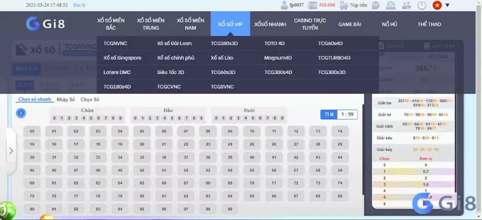Open the customer support headset icon

pyautogui.click(x=391, y=5)
